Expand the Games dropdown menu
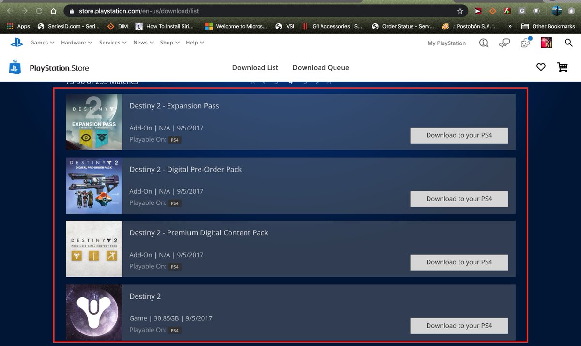 click(x=42, y=43)
